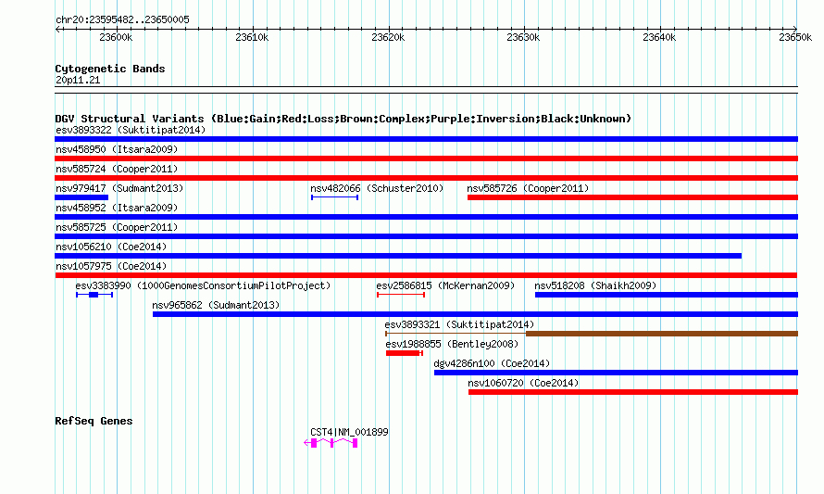Click the 20p11.21 cytogenetic band bar
Image resolution: width=824 pixels, height=494 pixels.
[x=426, y=90]
